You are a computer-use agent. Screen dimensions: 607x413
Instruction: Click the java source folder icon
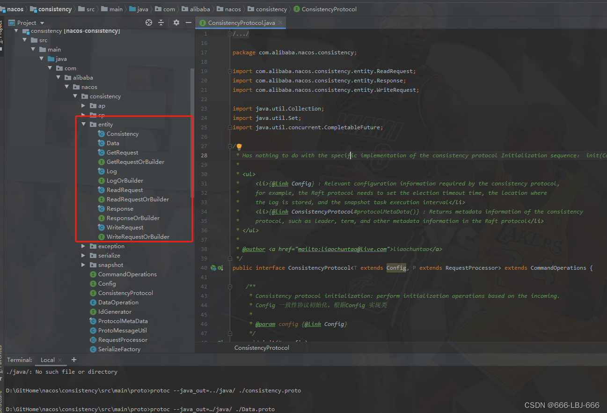(51, 59)
